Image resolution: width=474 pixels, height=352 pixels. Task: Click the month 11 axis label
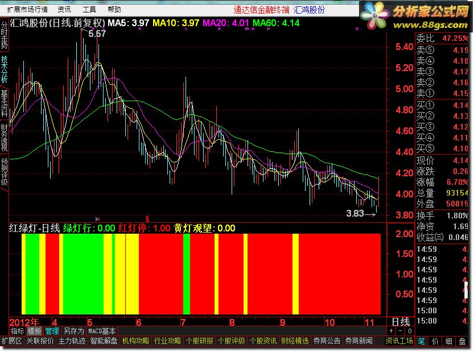click(x=369, y=322)
